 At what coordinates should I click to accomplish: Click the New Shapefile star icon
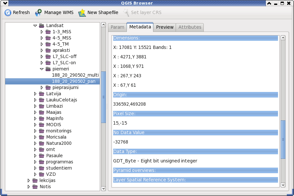[x=82, y=12]
